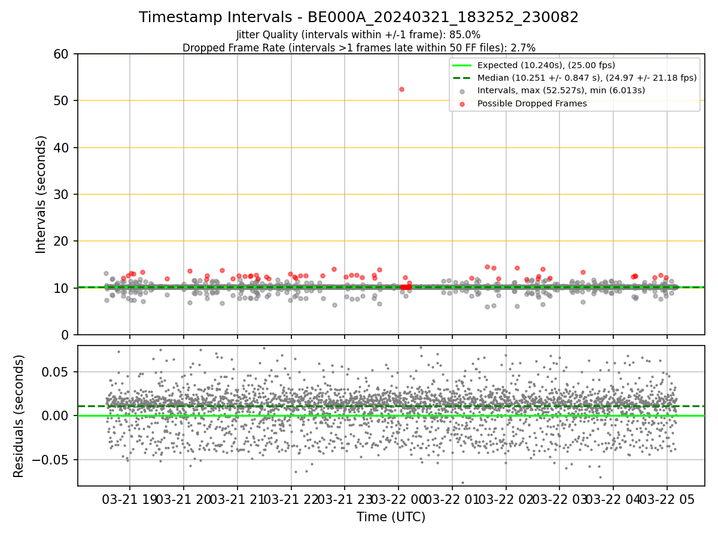
Task: Click the x-axis tick label '03-22 02'
Action: pos(506,499)
